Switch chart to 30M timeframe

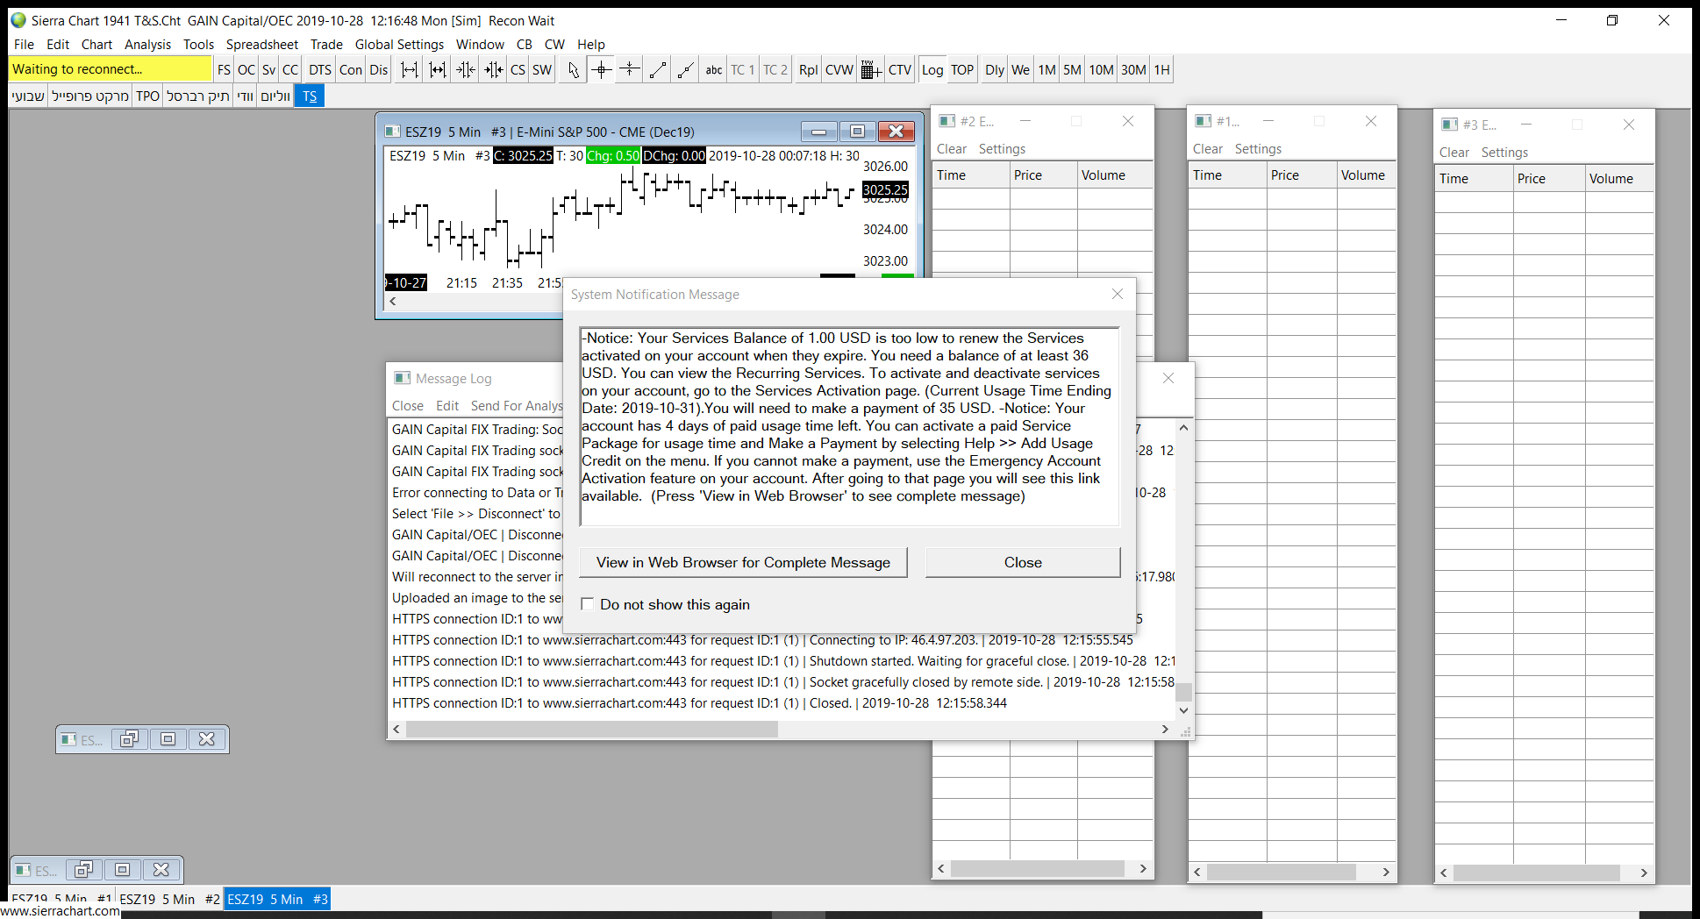coord(1133,70)
